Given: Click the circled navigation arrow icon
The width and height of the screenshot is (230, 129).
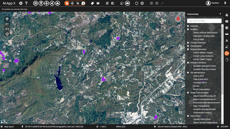Looking at the screenshot, I should [52, 3].
